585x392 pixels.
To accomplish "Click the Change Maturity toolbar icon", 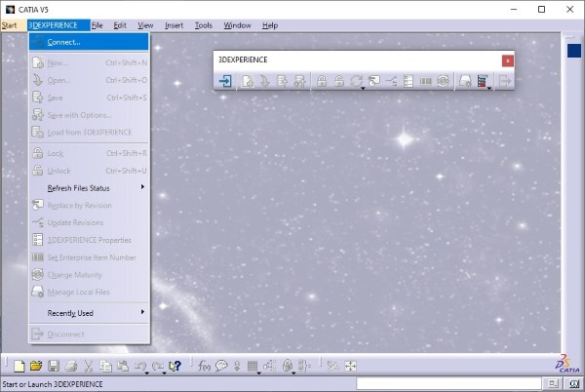I will [443, 81].
